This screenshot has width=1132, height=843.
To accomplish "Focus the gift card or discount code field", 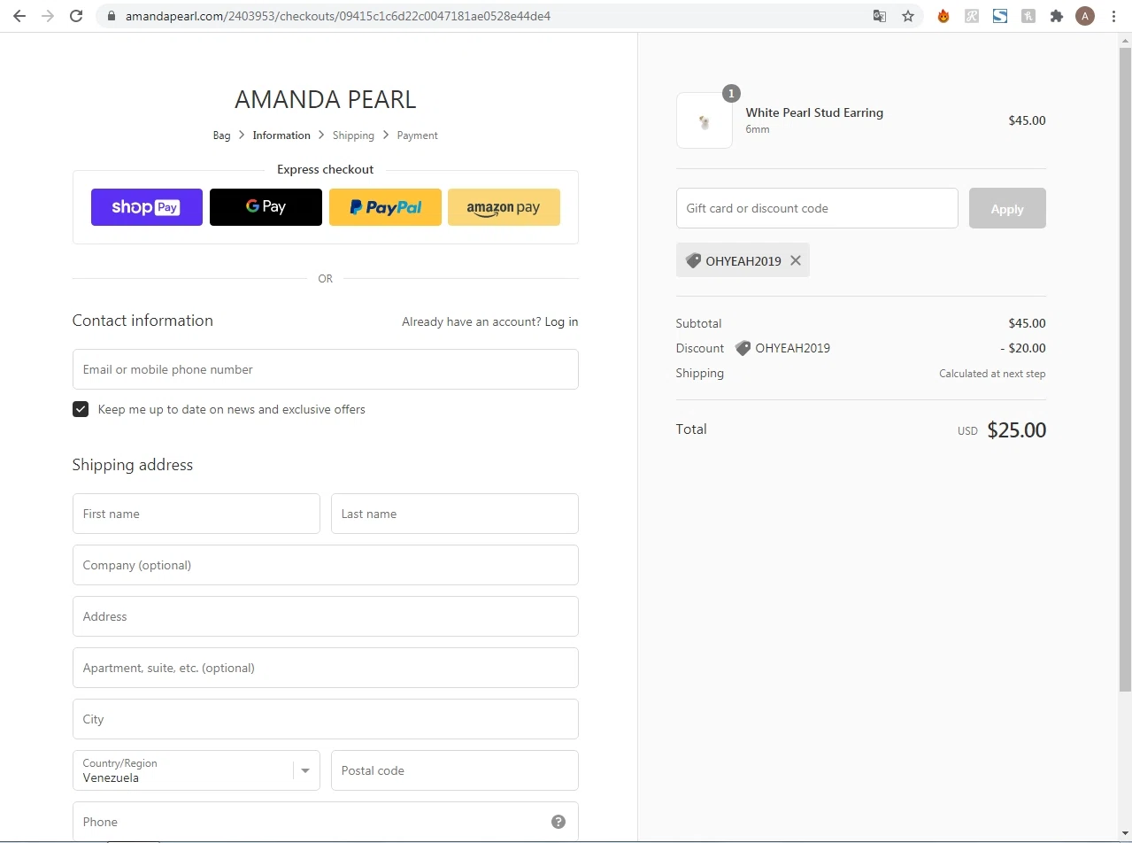I will coord(817,208).
